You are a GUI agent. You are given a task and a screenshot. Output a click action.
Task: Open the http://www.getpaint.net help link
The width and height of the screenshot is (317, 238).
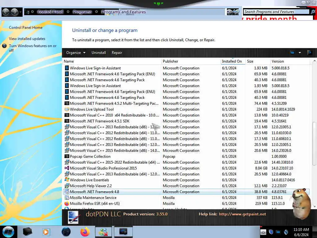242,214
